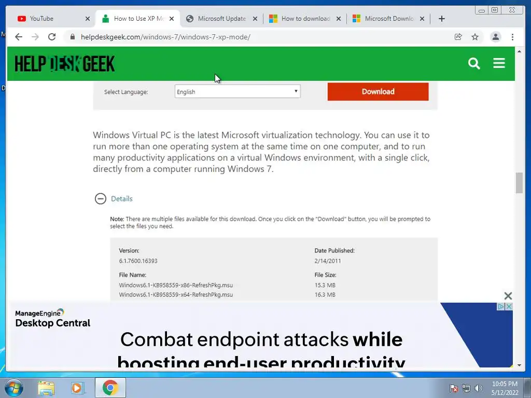Click the Help Desk Geek logo
The width and height of the screenshot is (531, 398).
pyautogui.click(x=65, y=64)
